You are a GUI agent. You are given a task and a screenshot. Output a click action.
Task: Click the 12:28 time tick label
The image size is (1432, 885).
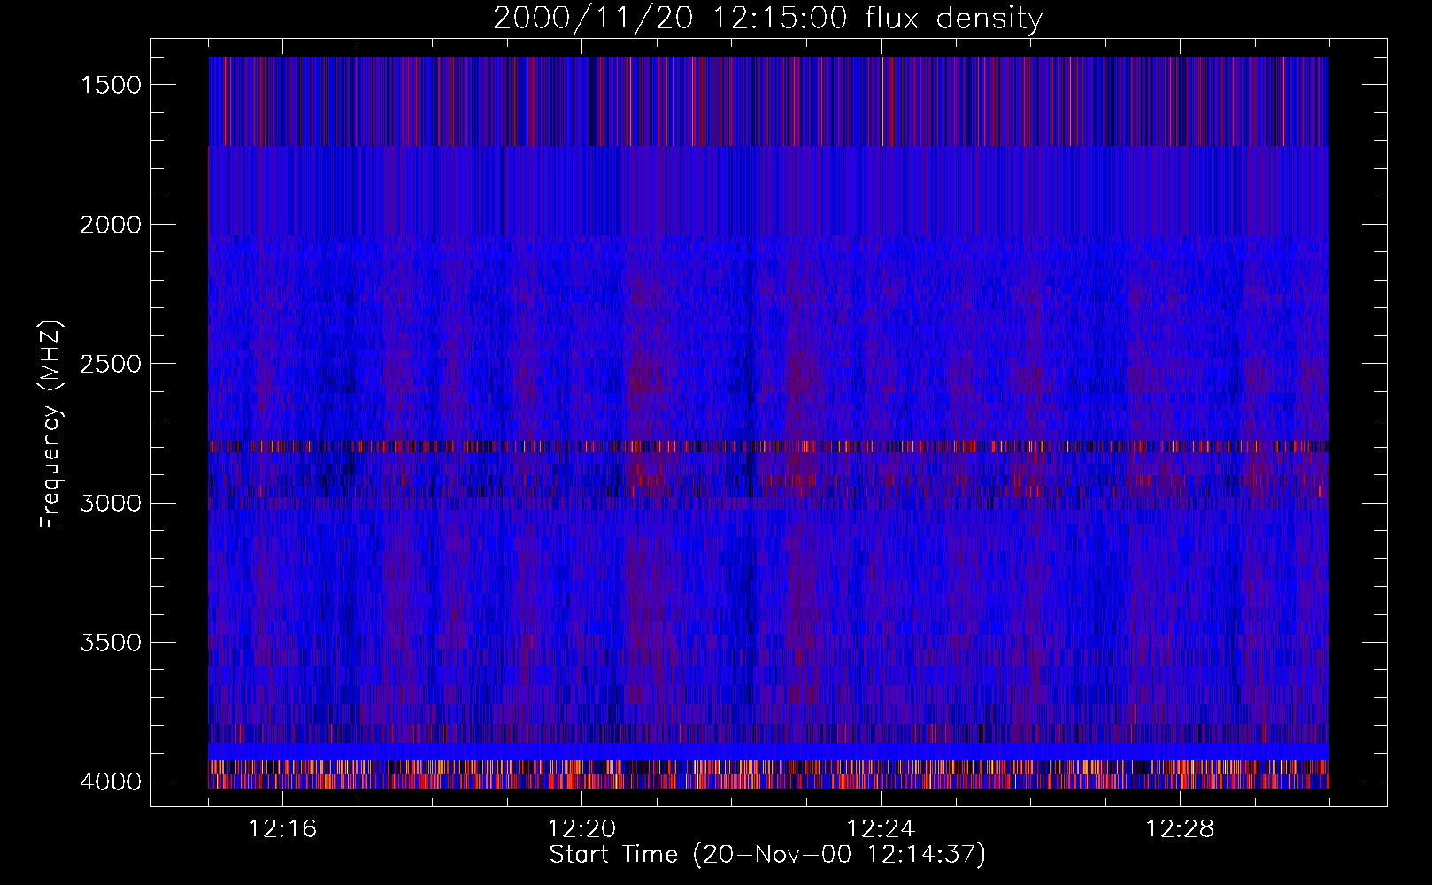click(1180, 829)
